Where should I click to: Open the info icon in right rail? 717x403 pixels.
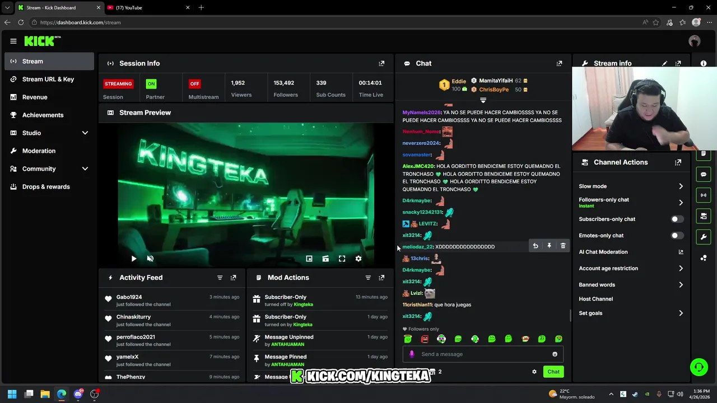coord(704,63)
